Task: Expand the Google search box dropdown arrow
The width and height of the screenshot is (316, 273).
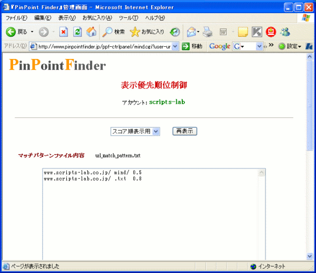Action: tap(259, 46)
